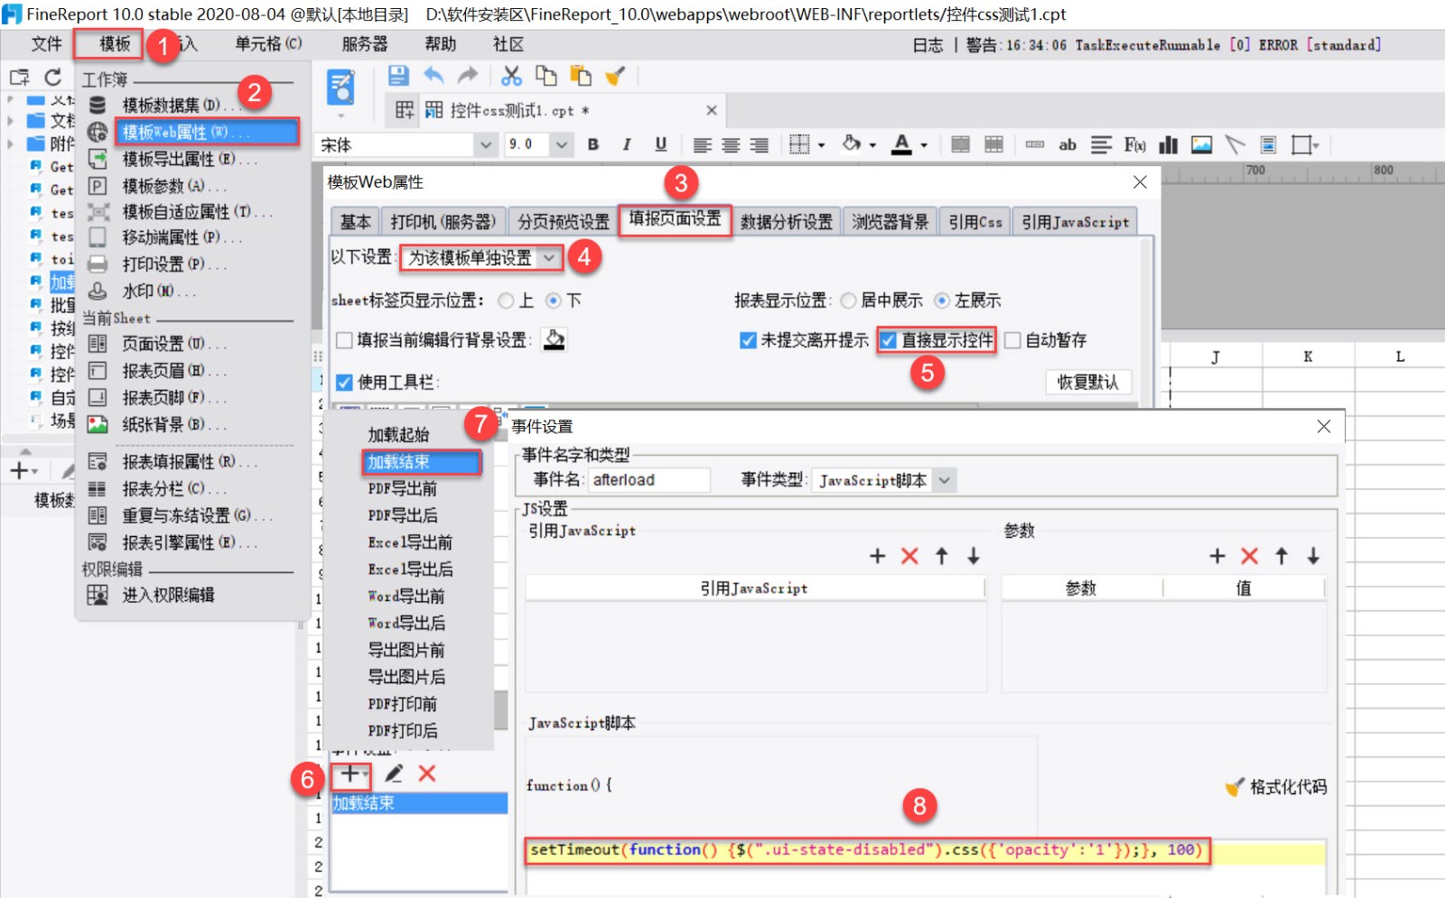Select 模板Web属性 menu entry
Screen dimensions: 1445x898
pos(207,133)
